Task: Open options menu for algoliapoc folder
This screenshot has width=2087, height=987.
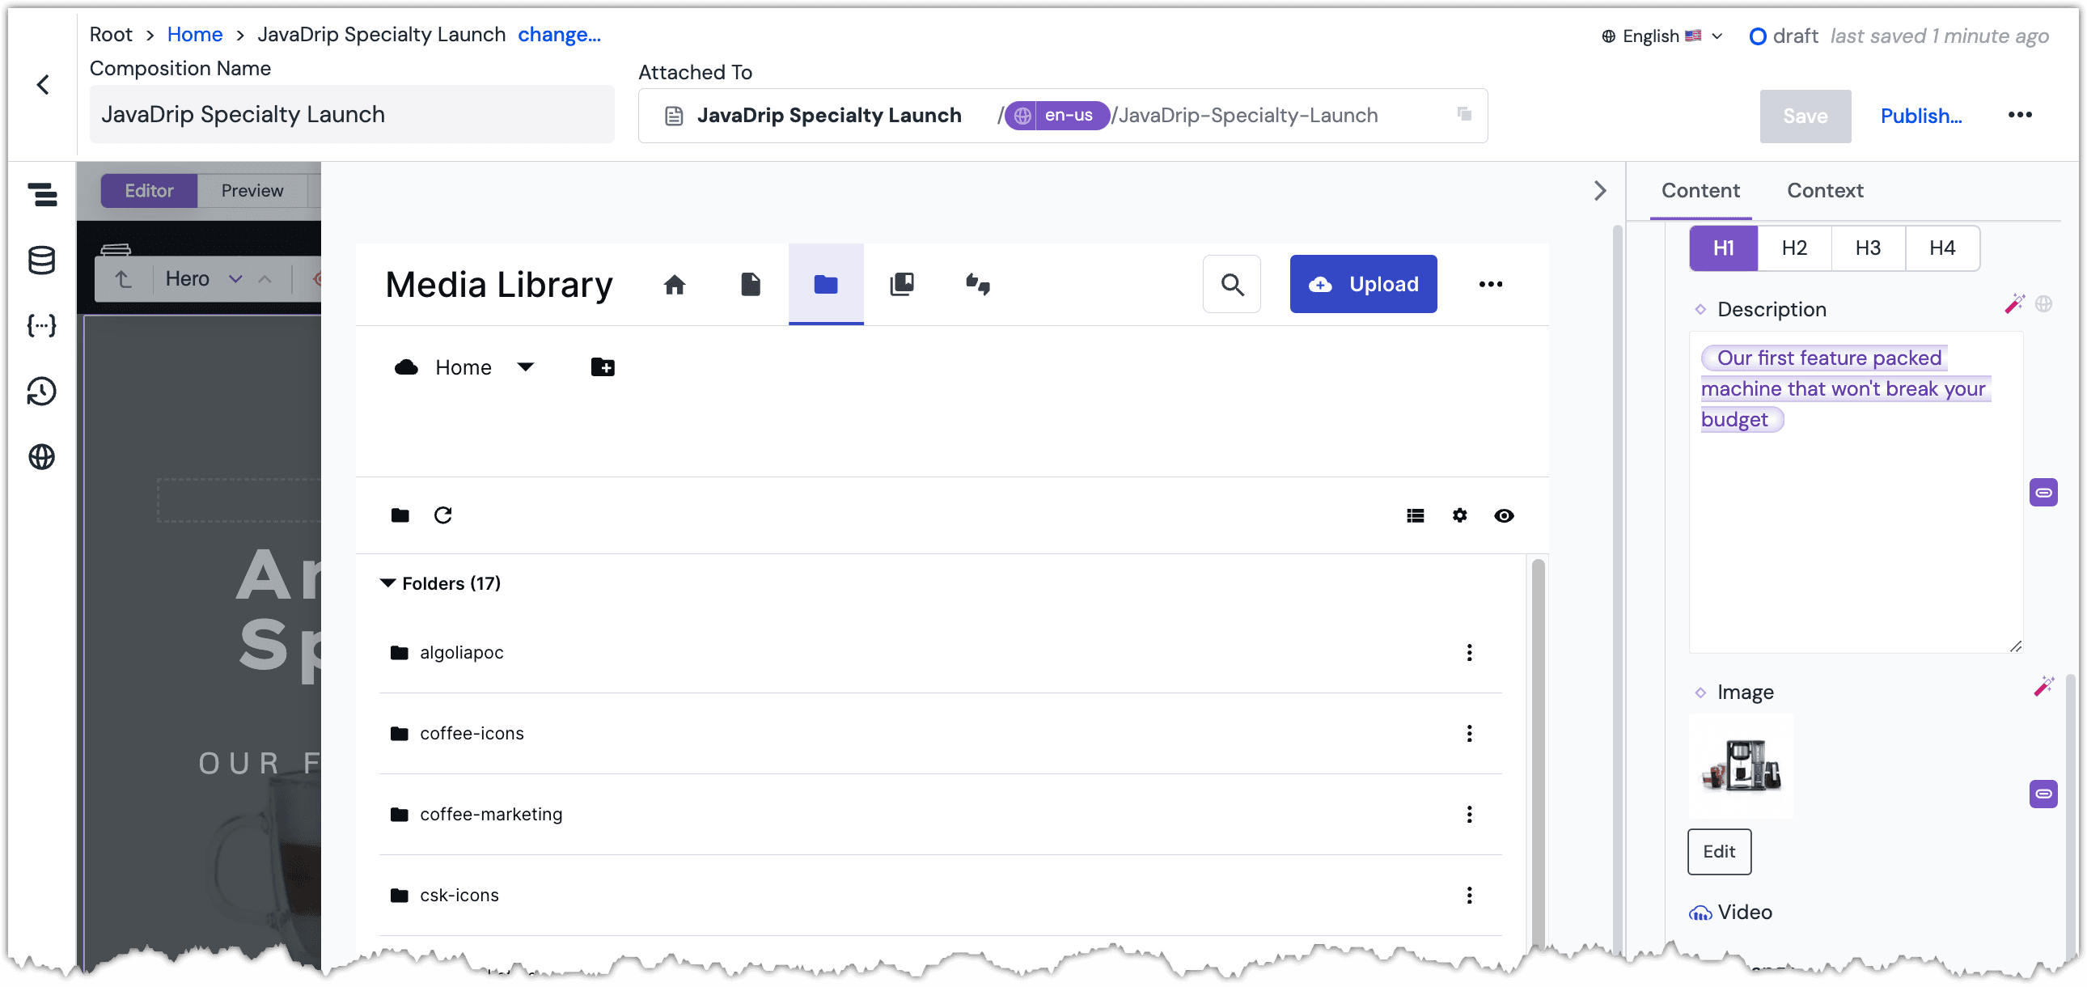Action: (x=1469, y=653)
